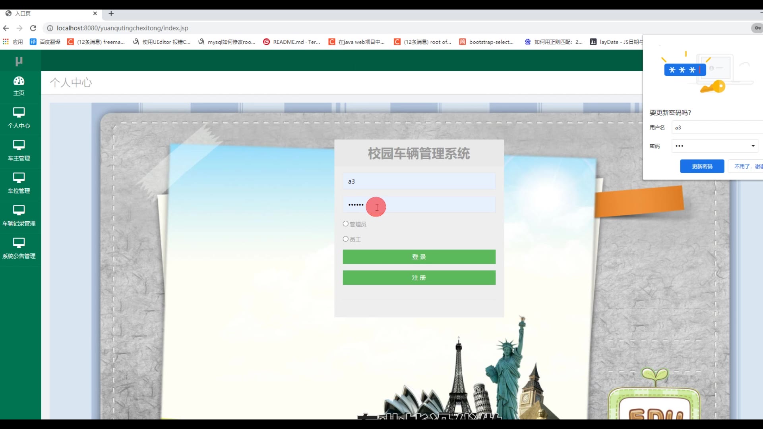Open 车位管理 sidebar icon

pyautogui.click(x=19, y=178)
